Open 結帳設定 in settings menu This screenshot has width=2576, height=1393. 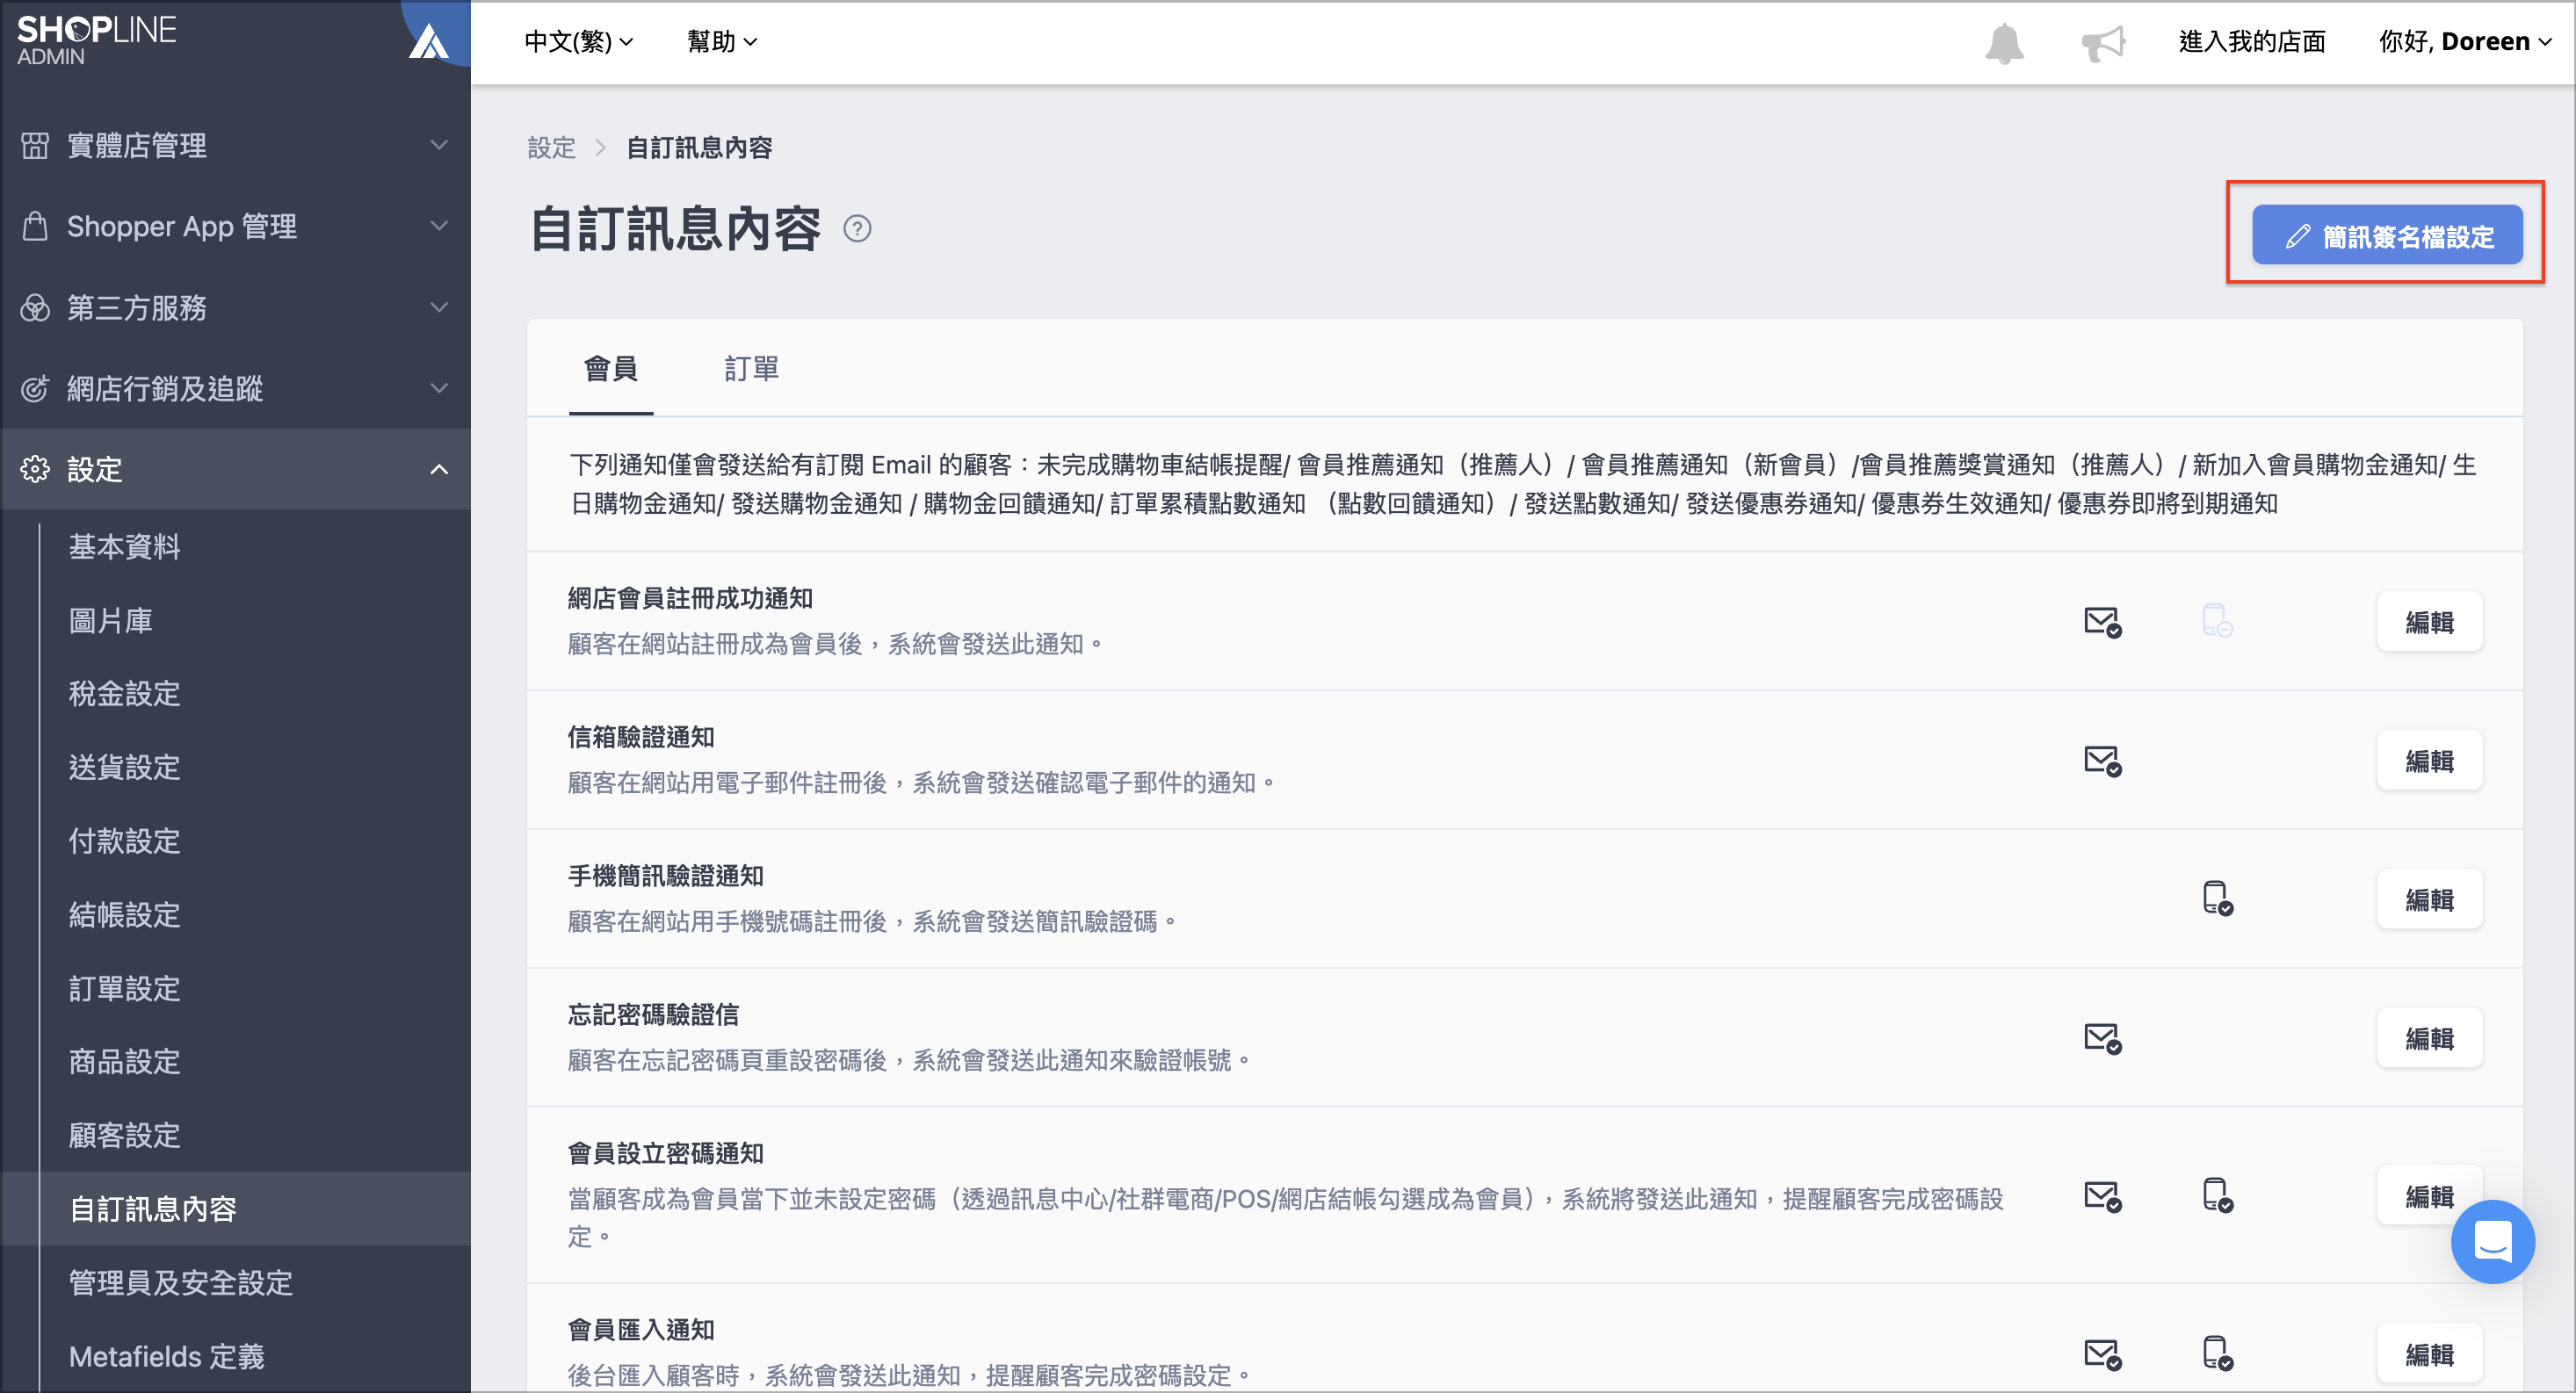[124, 915]
